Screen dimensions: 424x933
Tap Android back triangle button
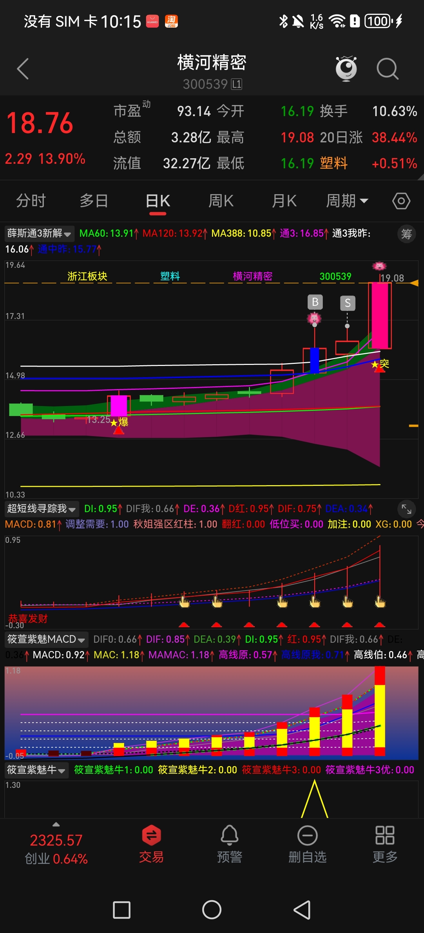[302, 910]
